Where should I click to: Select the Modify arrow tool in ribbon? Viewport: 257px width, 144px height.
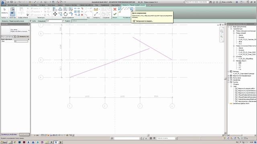pos(4,10)
